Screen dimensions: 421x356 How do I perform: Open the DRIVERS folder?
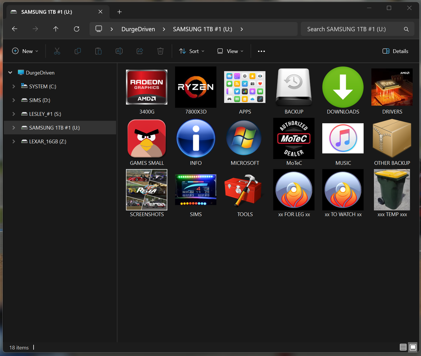(392, 87)
